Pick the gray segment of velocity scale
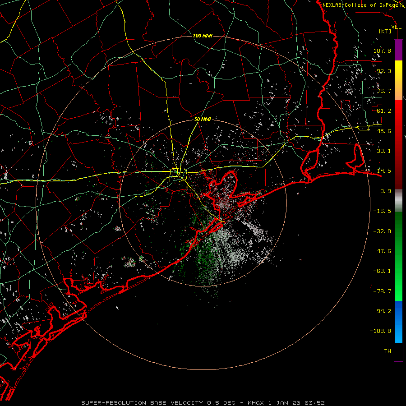406x406 pixels. (398, 201)
